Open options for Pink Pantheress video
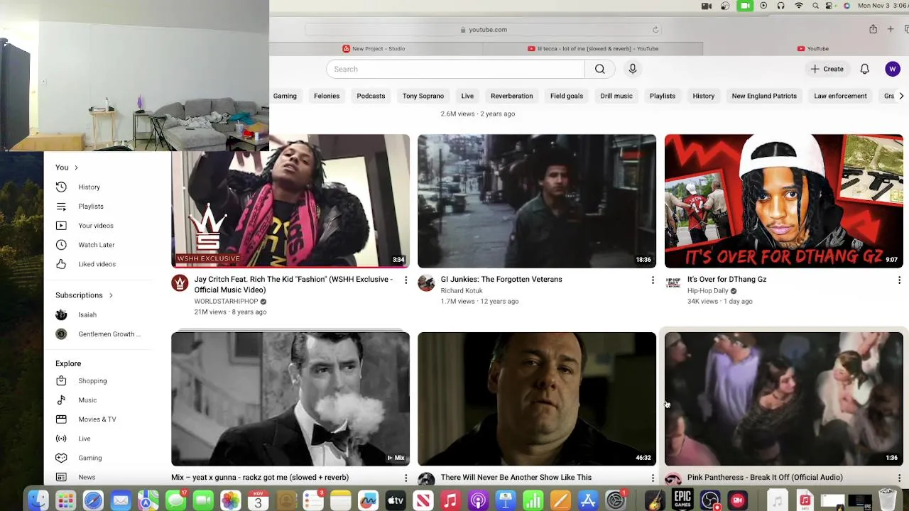This screenshot has width=909, height=511. pyautogui.click(x=899, y=478)
